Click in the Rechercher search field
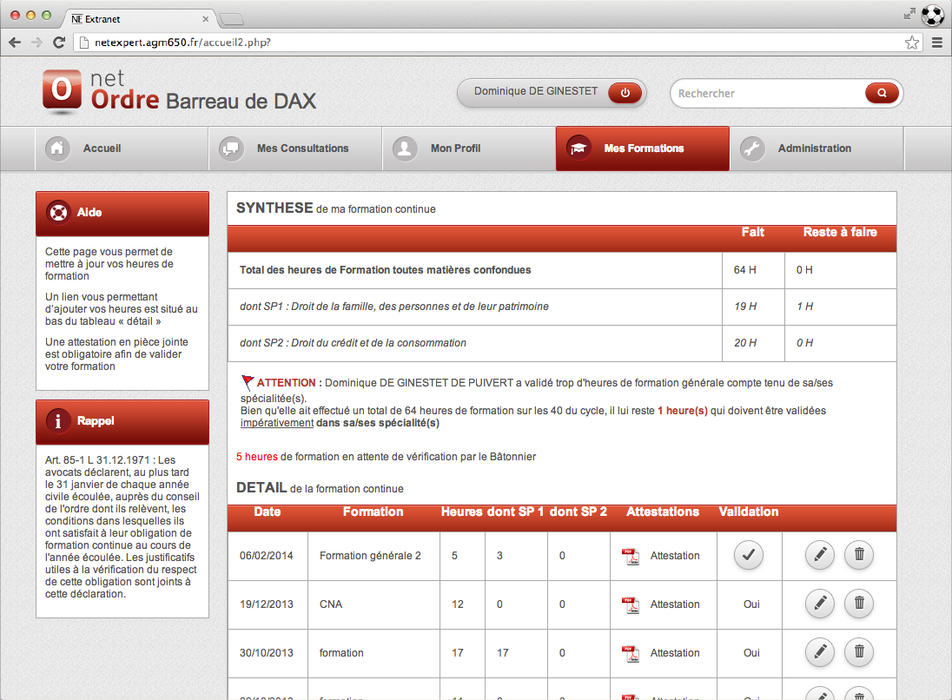The width and height of the screenshot is (952, 700). pyautogui.click(x=764, y=93)
